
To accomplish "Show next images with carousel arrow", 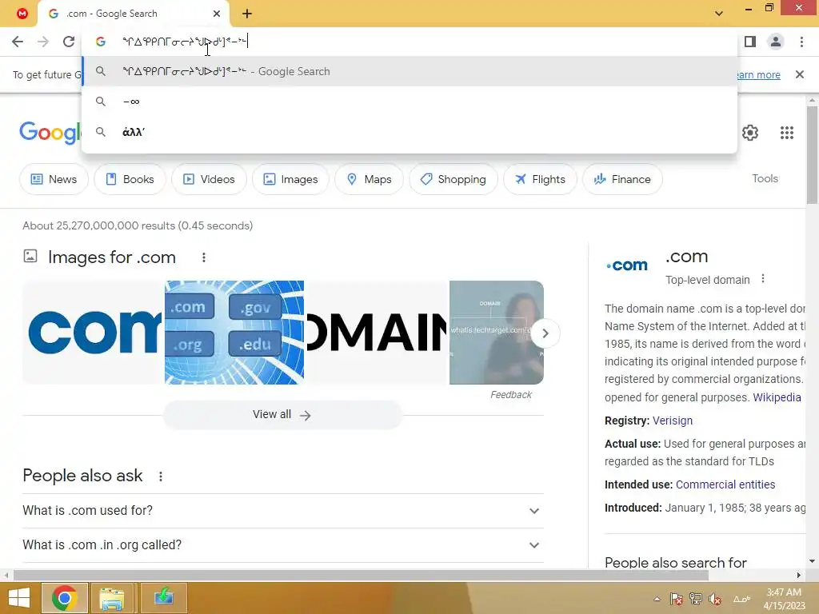I will tap(545, 333).
